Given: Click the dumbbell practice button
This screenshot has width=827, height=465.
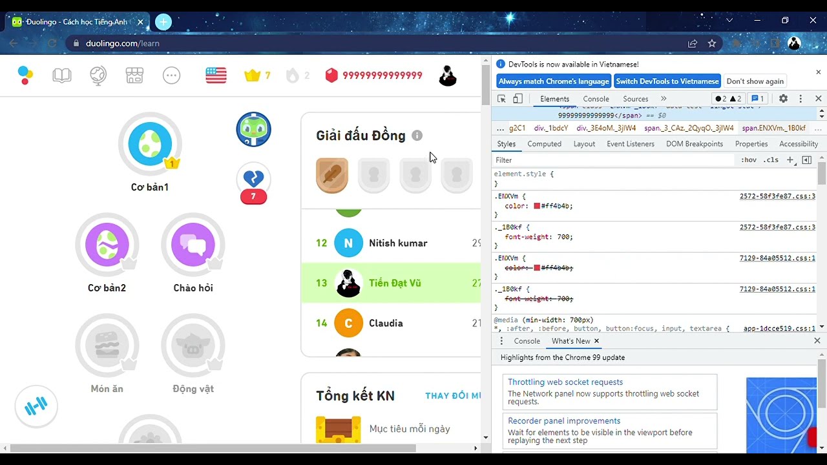Looking at the screenshot, I should click(x=36, y=406).
